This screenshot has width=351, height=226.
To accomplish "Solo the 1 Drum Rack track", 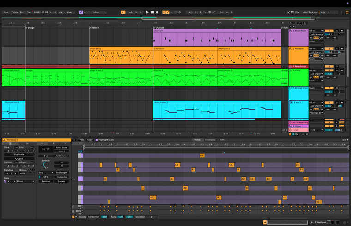I will pyautogui.click(x=337, y=31).
